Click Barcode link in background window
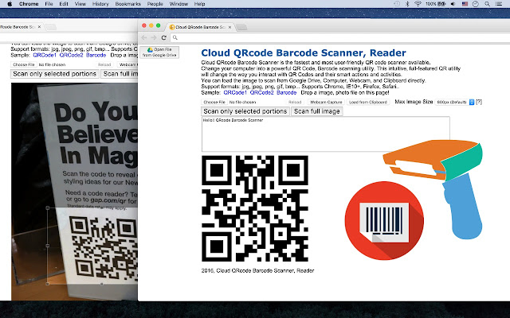Image resolution: width=510 pixels, height=318 pixels. (x=96, y=55)
